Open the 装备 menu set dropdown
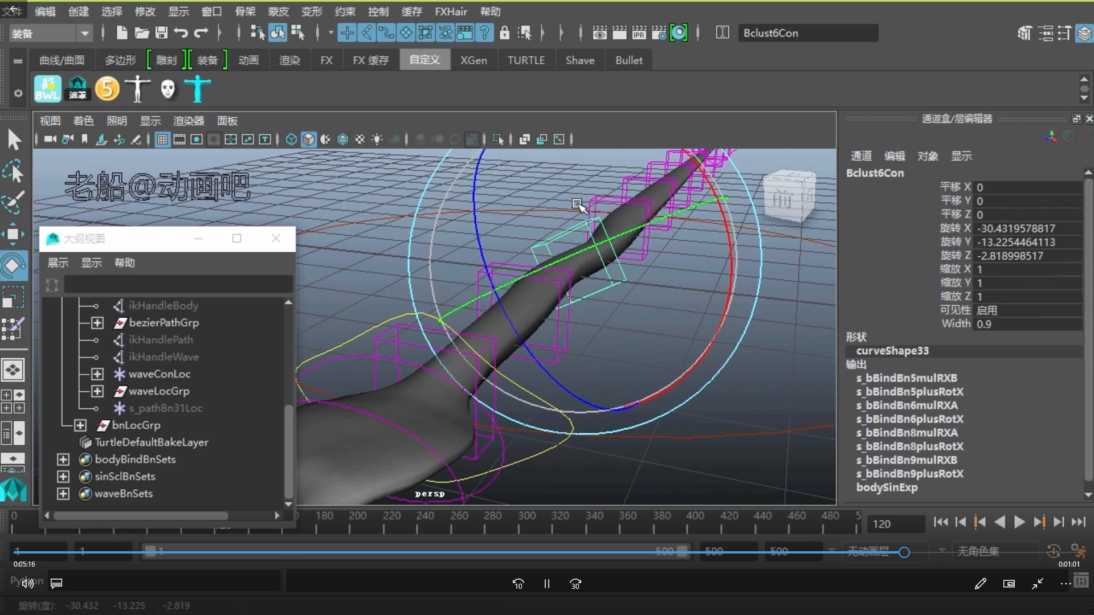Image resolution: width=1094 pixels, height=615 pixels. 85,34
